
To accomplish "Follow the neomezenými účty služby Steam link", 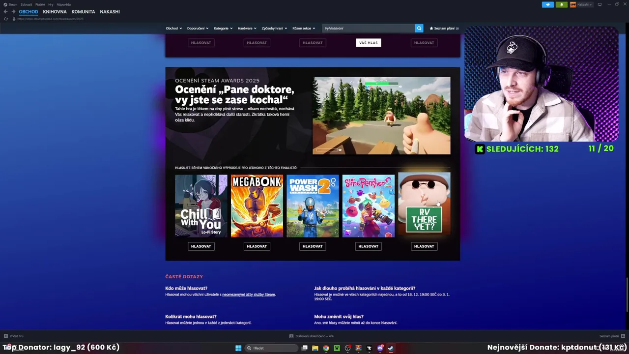I will (x=249, y=295).
